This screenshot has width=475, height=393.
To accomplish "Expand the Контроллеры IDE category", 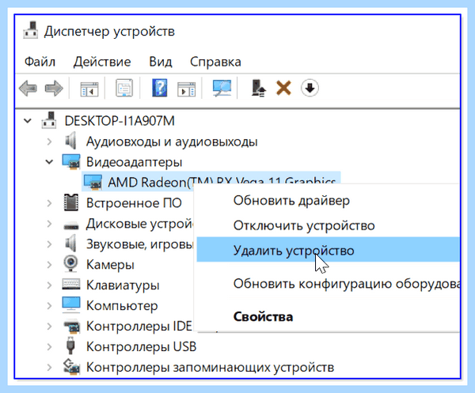I will click(x=49, y=326).
